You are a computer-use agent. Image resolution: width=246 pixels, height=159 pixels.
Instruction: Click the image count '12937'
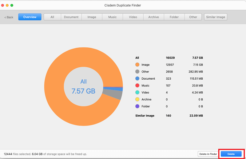point(170,65)
